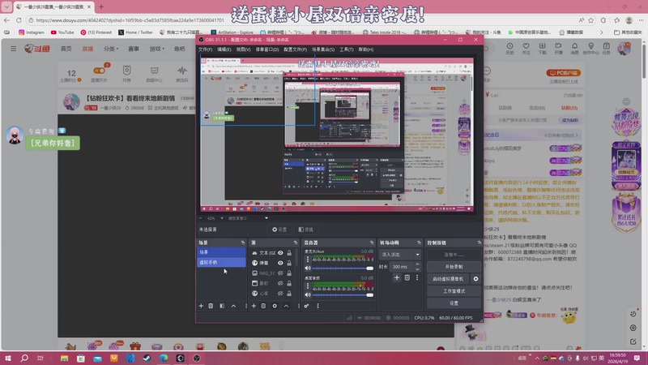Open the Douyu 下载 download icon in the page header
Image resolution: width=648 pixels, height=365 pixels.
pyautogui.click(x=542, y=48)
